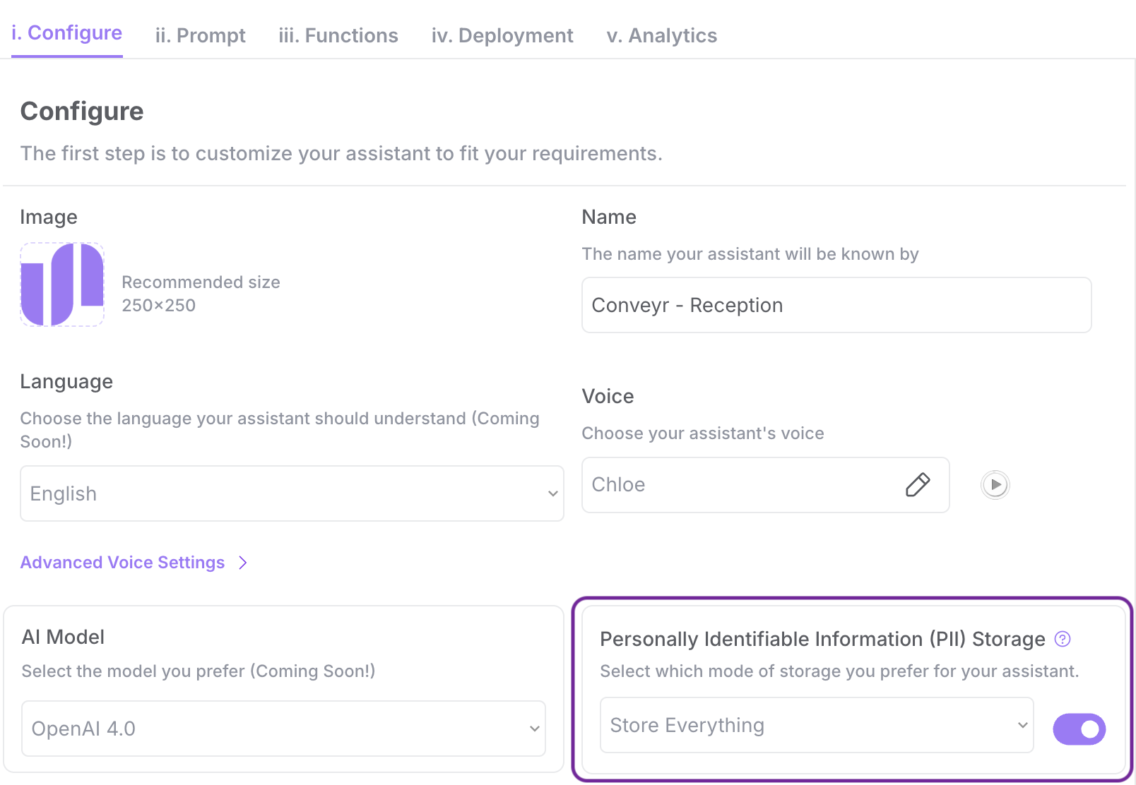This screenshot has width=1136, height=785.
Task: Click the chevron on the AI Model dropdown
Action: pyautogui.click(x=534, y=729)
